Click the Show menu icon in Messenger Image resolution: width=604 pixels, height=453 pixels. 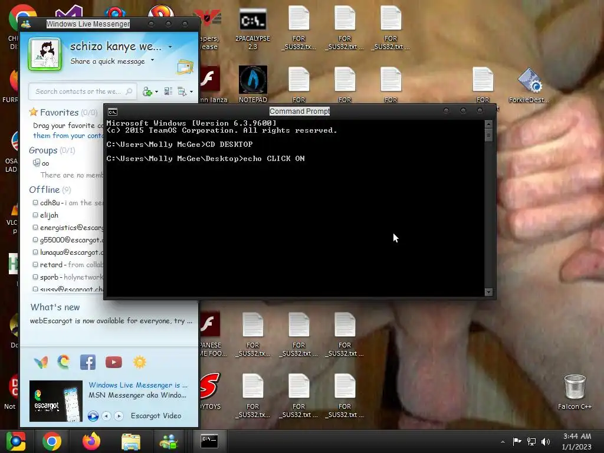pyautogui.click(x=182, y=91)
